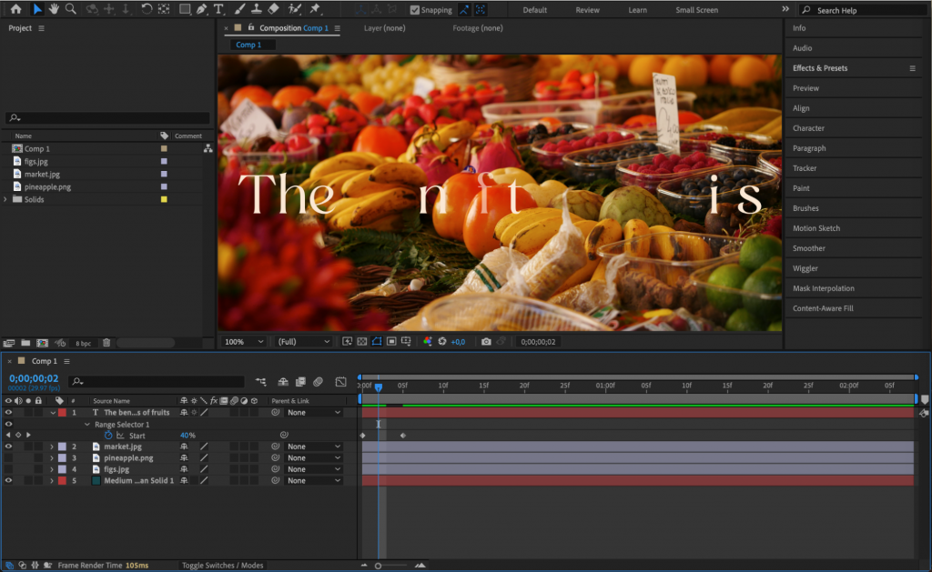This screenshot has width=932, height=572.
Task: Select the Hand tool
Action: [x=54, y=9]
